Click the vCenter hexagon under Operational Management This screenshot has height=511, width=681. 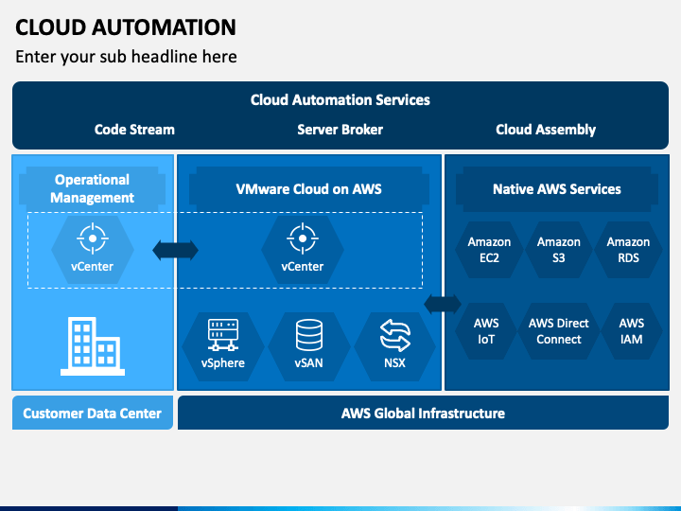[x=93, y=250]
